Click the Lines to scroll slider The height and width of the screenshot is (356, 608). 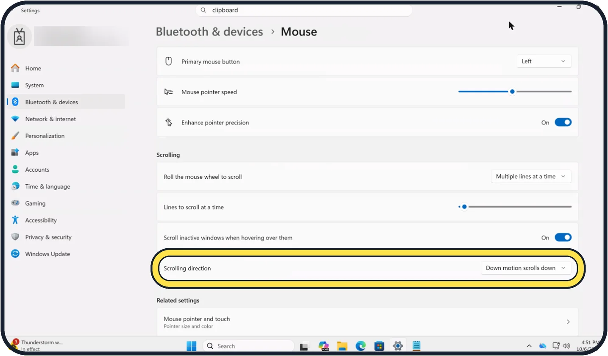(515, 207)
